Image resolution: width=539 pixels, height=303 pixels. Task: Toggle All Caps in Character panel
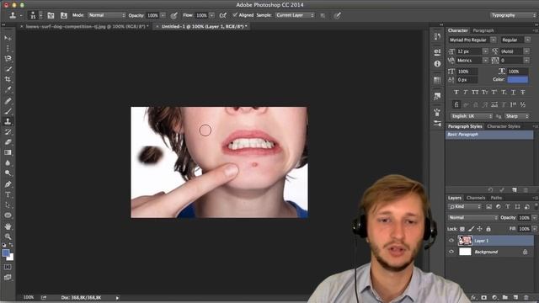(475, 92)
